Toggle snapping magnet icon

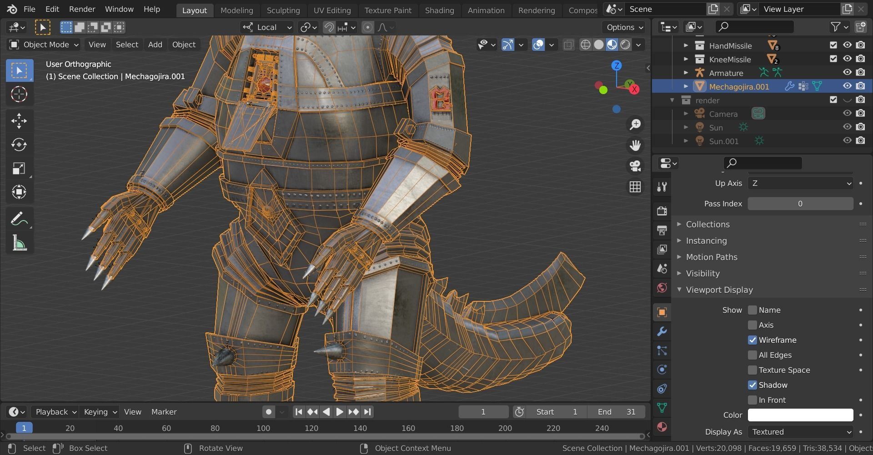click(329, 27)
